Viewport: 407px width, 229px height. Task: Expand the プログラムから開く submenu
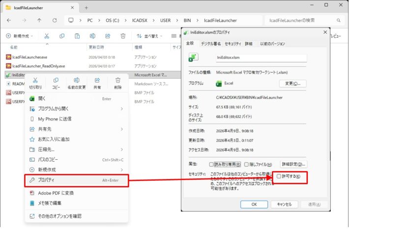76,109
